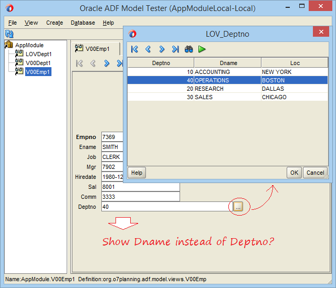Click the V00Emp1 view object icon in tree
Viewport: 336px width, 288px height.
click(19, 71)
